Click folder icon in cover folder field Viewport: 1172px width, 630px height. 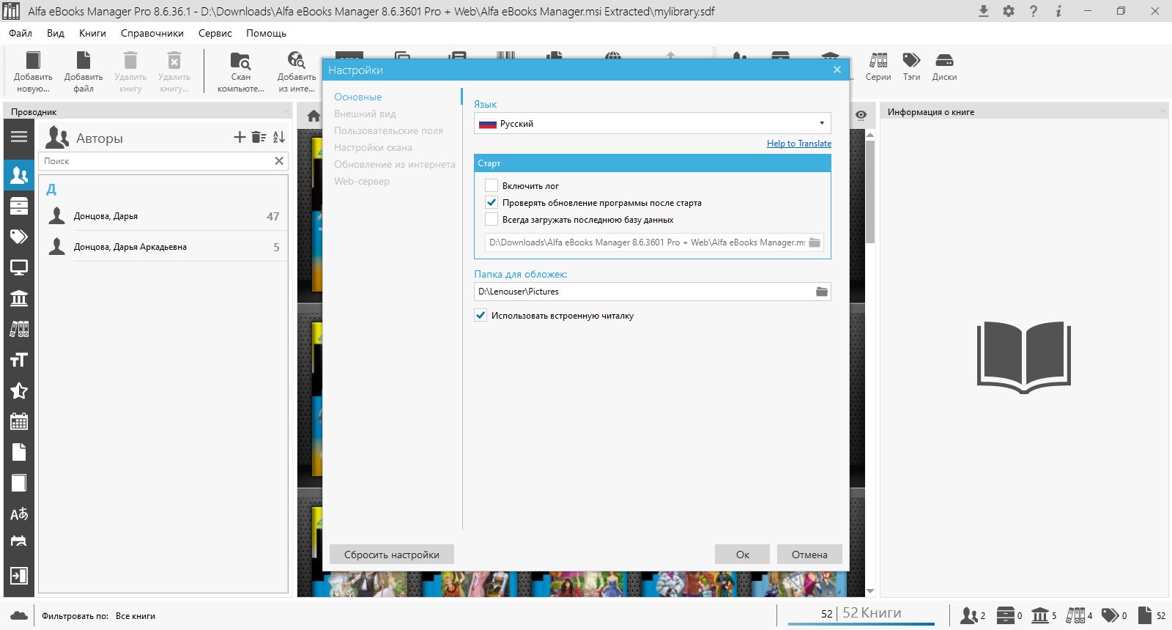pyautogui.click(x=822, y=292)
